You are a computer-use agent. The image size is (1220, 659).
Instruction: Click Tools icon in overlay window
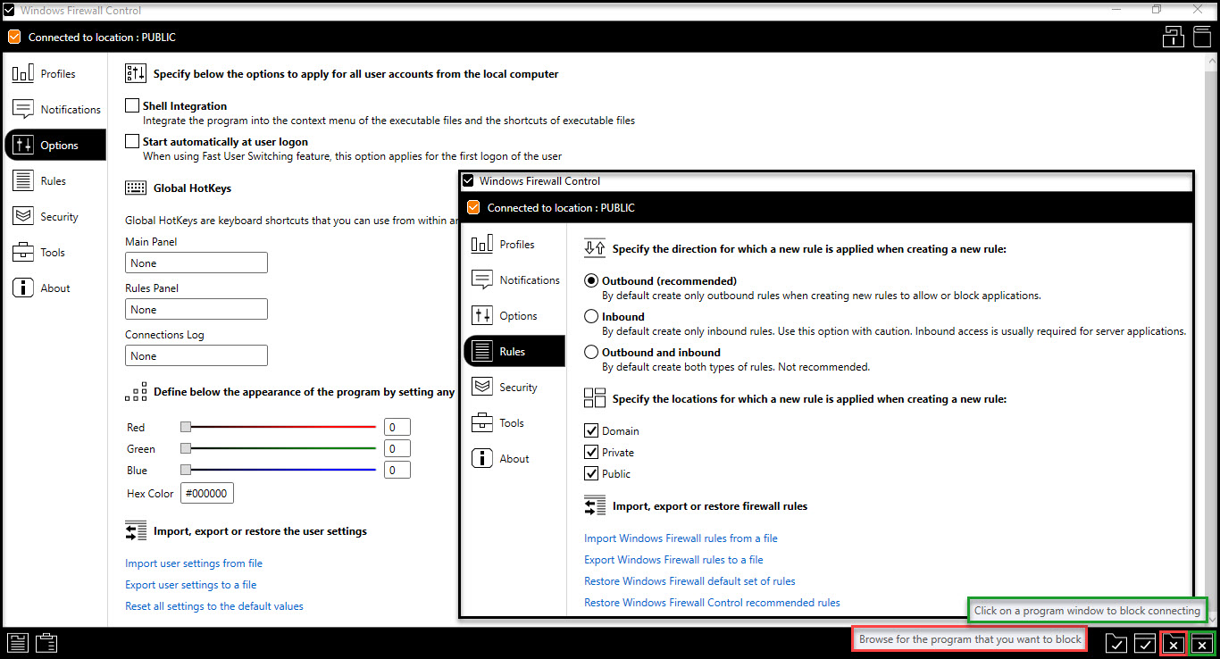[482, 423]
